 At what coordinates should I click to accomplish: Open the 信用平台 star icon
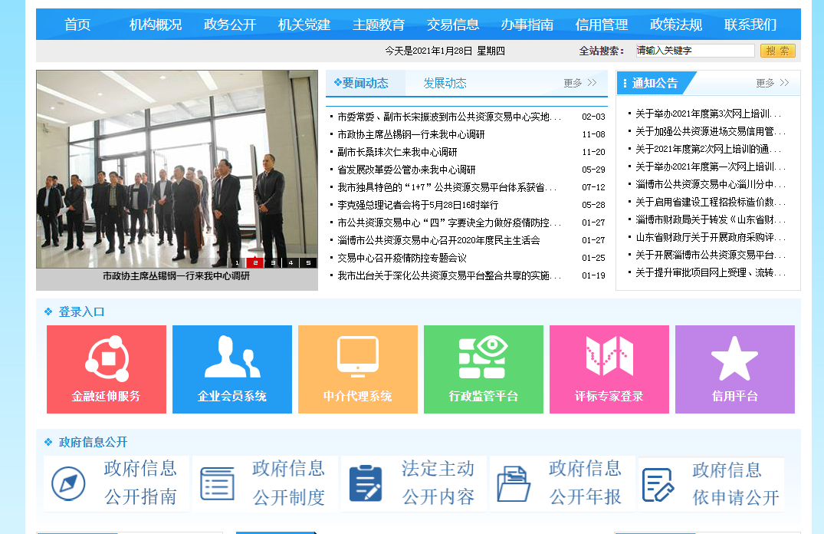point(734,358)
